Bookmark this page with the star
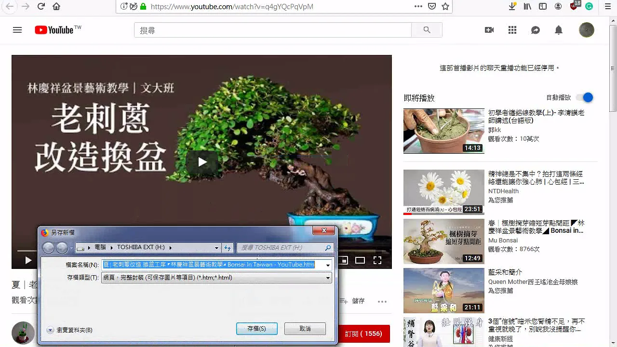 click(445, 6)
